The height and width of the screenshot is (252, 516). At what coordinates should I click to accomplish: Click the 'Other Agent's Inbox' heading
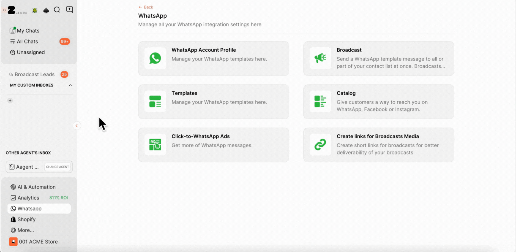pyautogui.click(x=28, y=153)
